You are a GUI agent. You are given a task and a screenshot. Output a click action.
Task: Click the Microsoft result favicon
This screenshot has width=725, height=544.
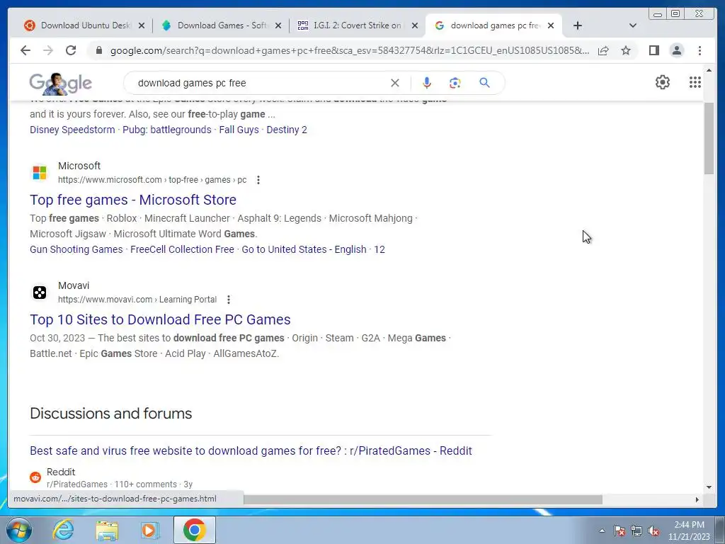point(40,173)
